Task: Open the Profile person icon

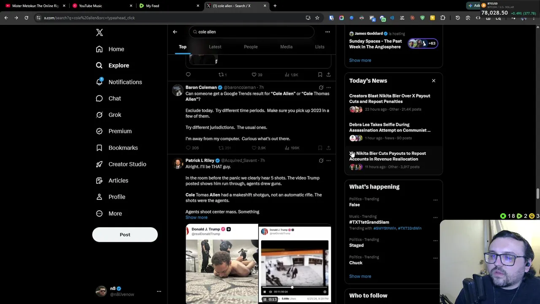Action: (99, 197)
